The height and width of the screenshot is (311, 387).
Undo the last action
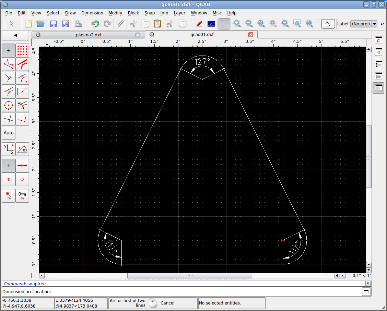pyautogui.click(x=95, y=24)
